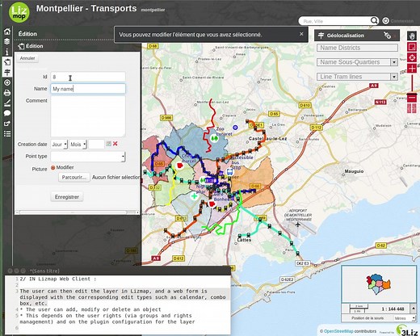This screenshot has width=420, height=336.
Task: Click the Lattes town label on map
Action: 244,240
